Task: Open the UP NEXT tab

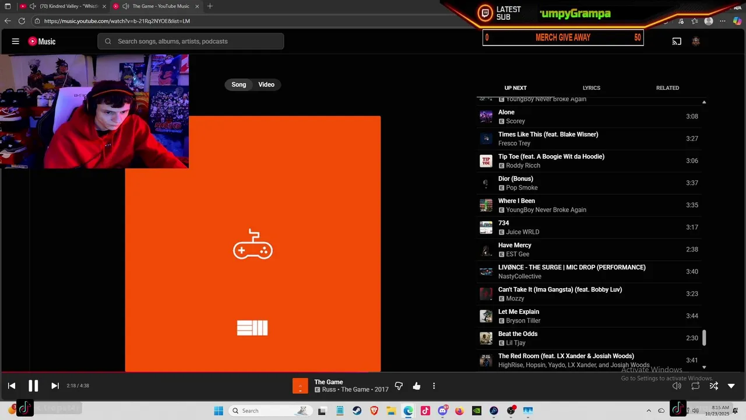Action: point(515,88)
